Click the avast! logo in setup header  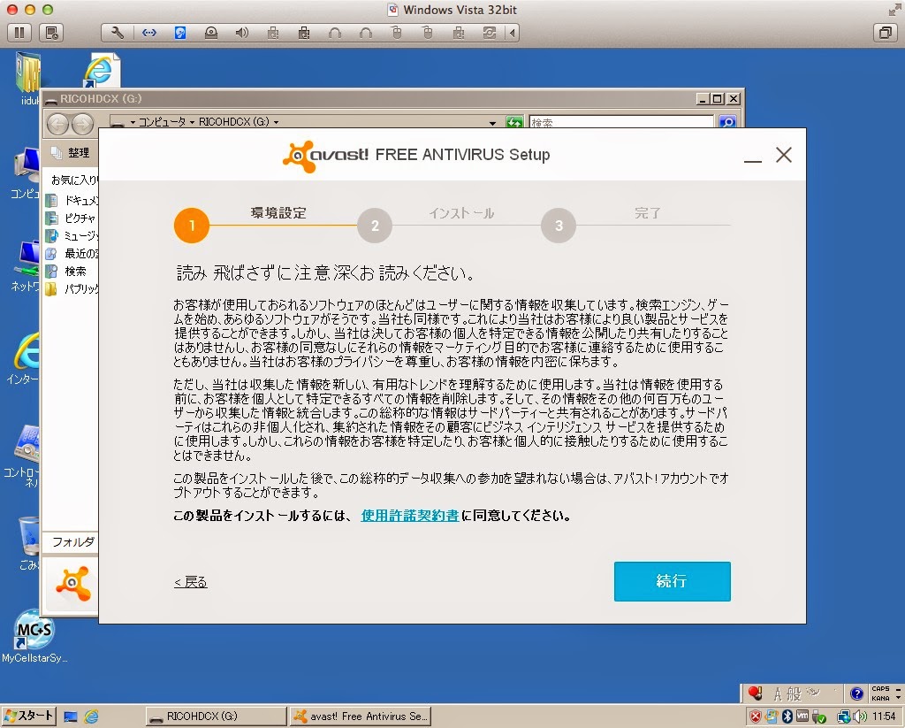pos(325,156)
